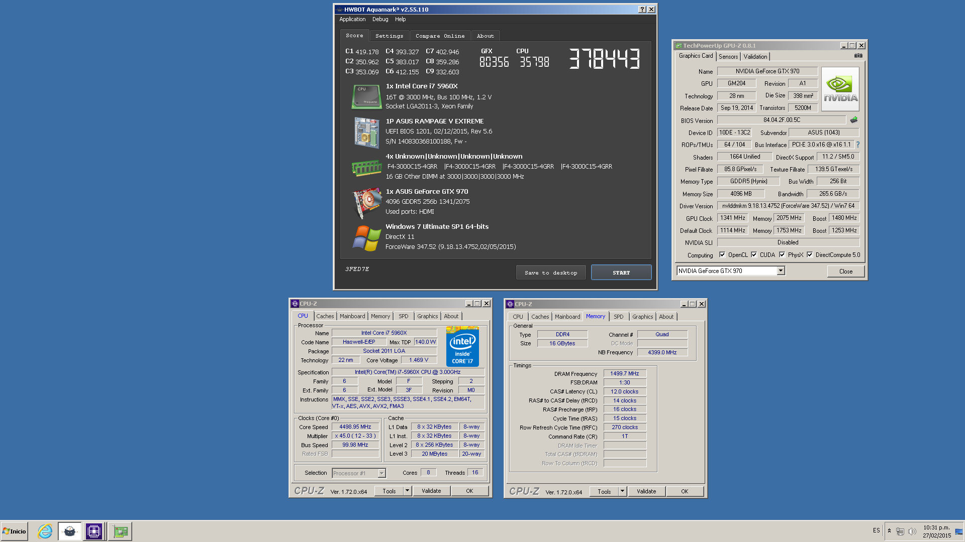
Task: Toggle the PhysX checkbox in GPU-Z
Action: (x=782, y=255)
